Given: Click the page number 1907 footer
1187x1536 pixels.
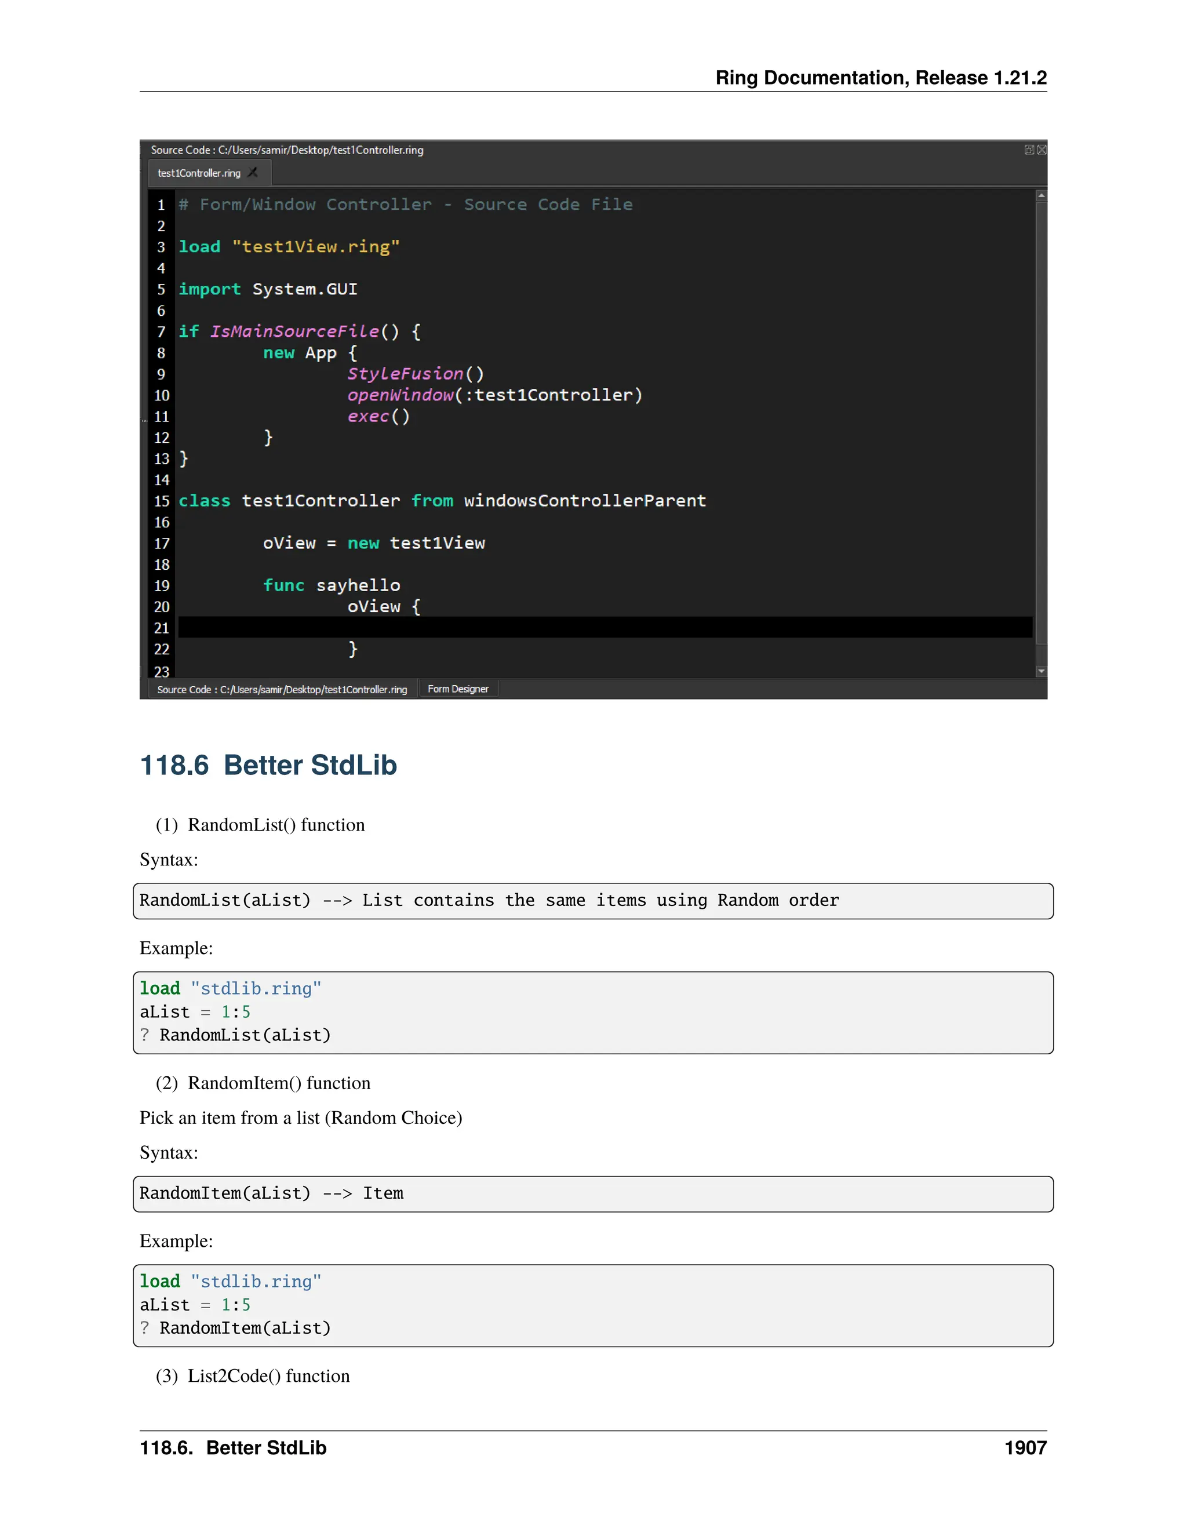Looking at the screenshot, I should [1025, 1447].
